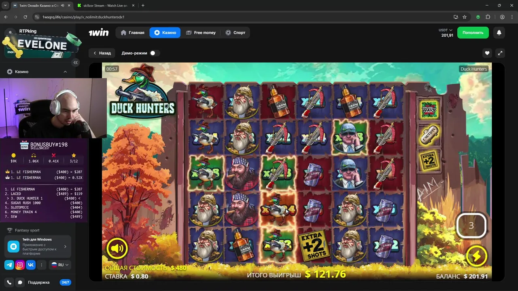Click the Extra +2 Shots reel symbol
The height and width of the screenshot is (291, 518).
coord(314,246)
